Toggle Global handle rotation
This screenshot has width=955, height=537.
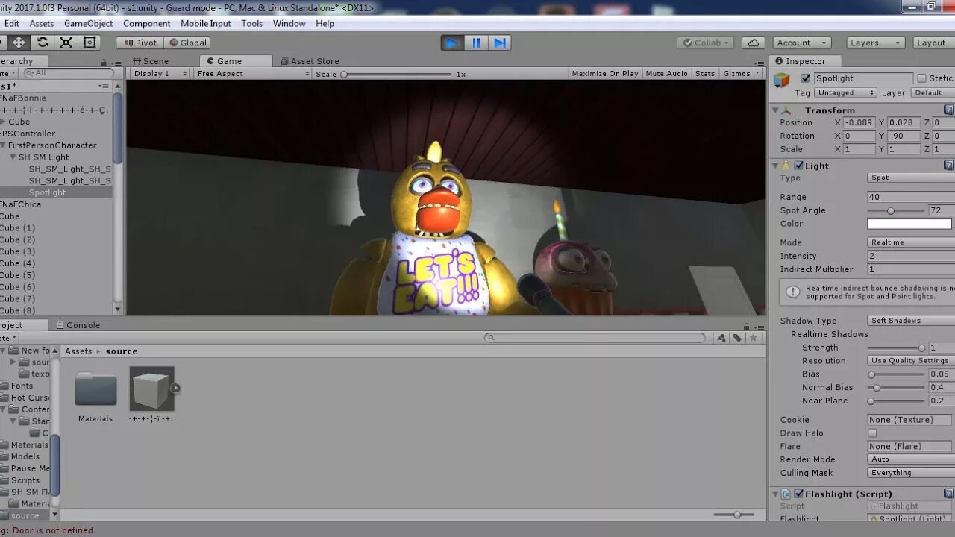click(x=187, y=43)
